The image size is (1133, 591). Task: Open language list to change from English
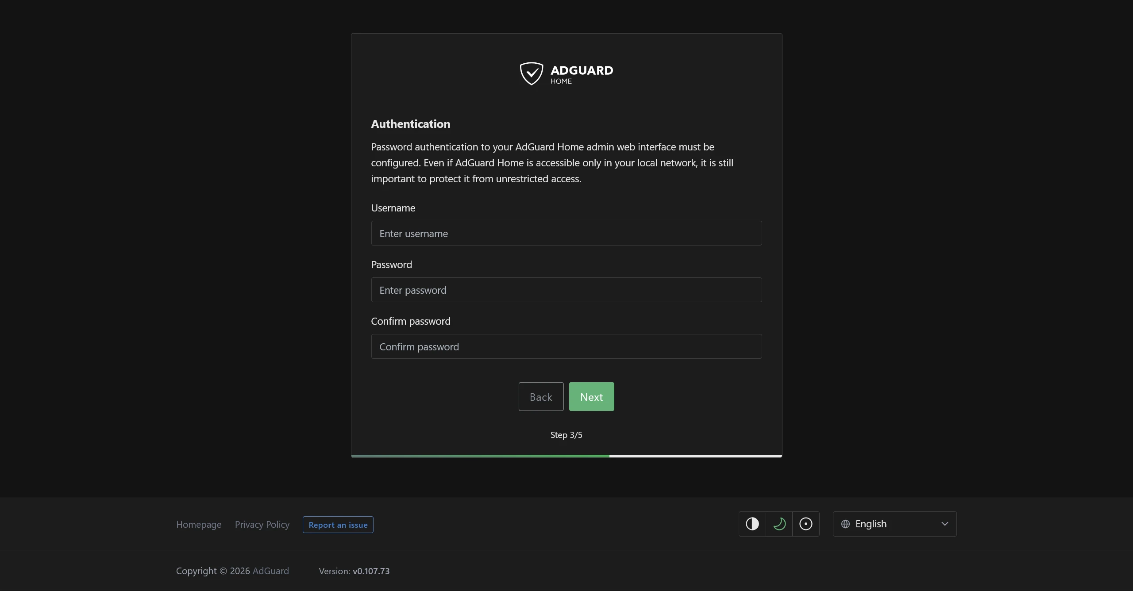[x=894, y=523]
